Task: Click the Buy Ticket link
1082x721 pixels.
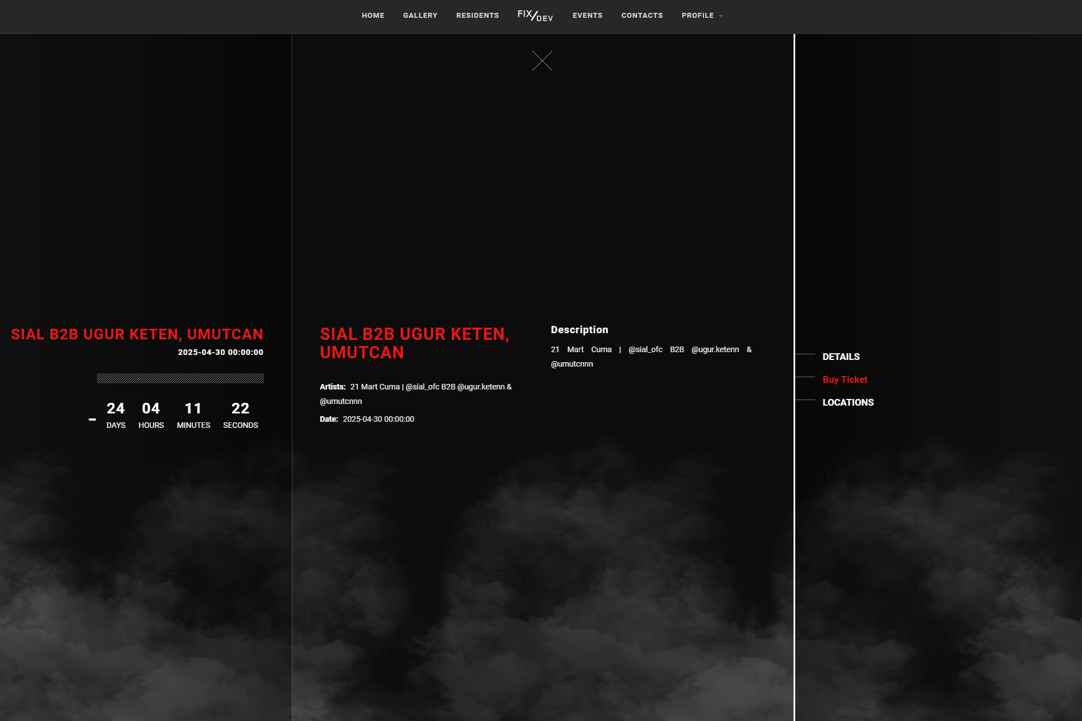Action: tap(844, 379)
